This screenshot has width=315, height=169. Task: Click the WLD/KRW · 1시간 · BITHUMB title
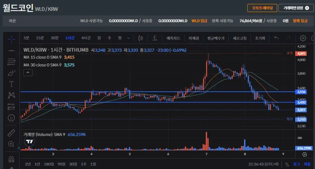pos(56,50)
